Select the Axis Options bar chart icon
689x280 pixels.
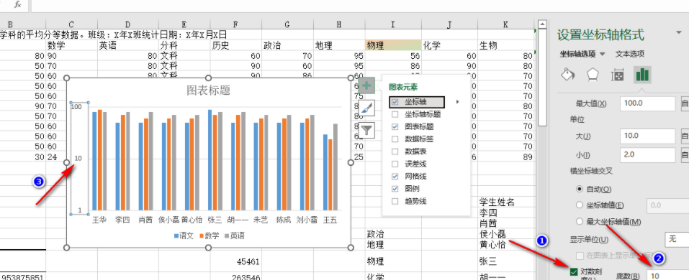(642, 75)
